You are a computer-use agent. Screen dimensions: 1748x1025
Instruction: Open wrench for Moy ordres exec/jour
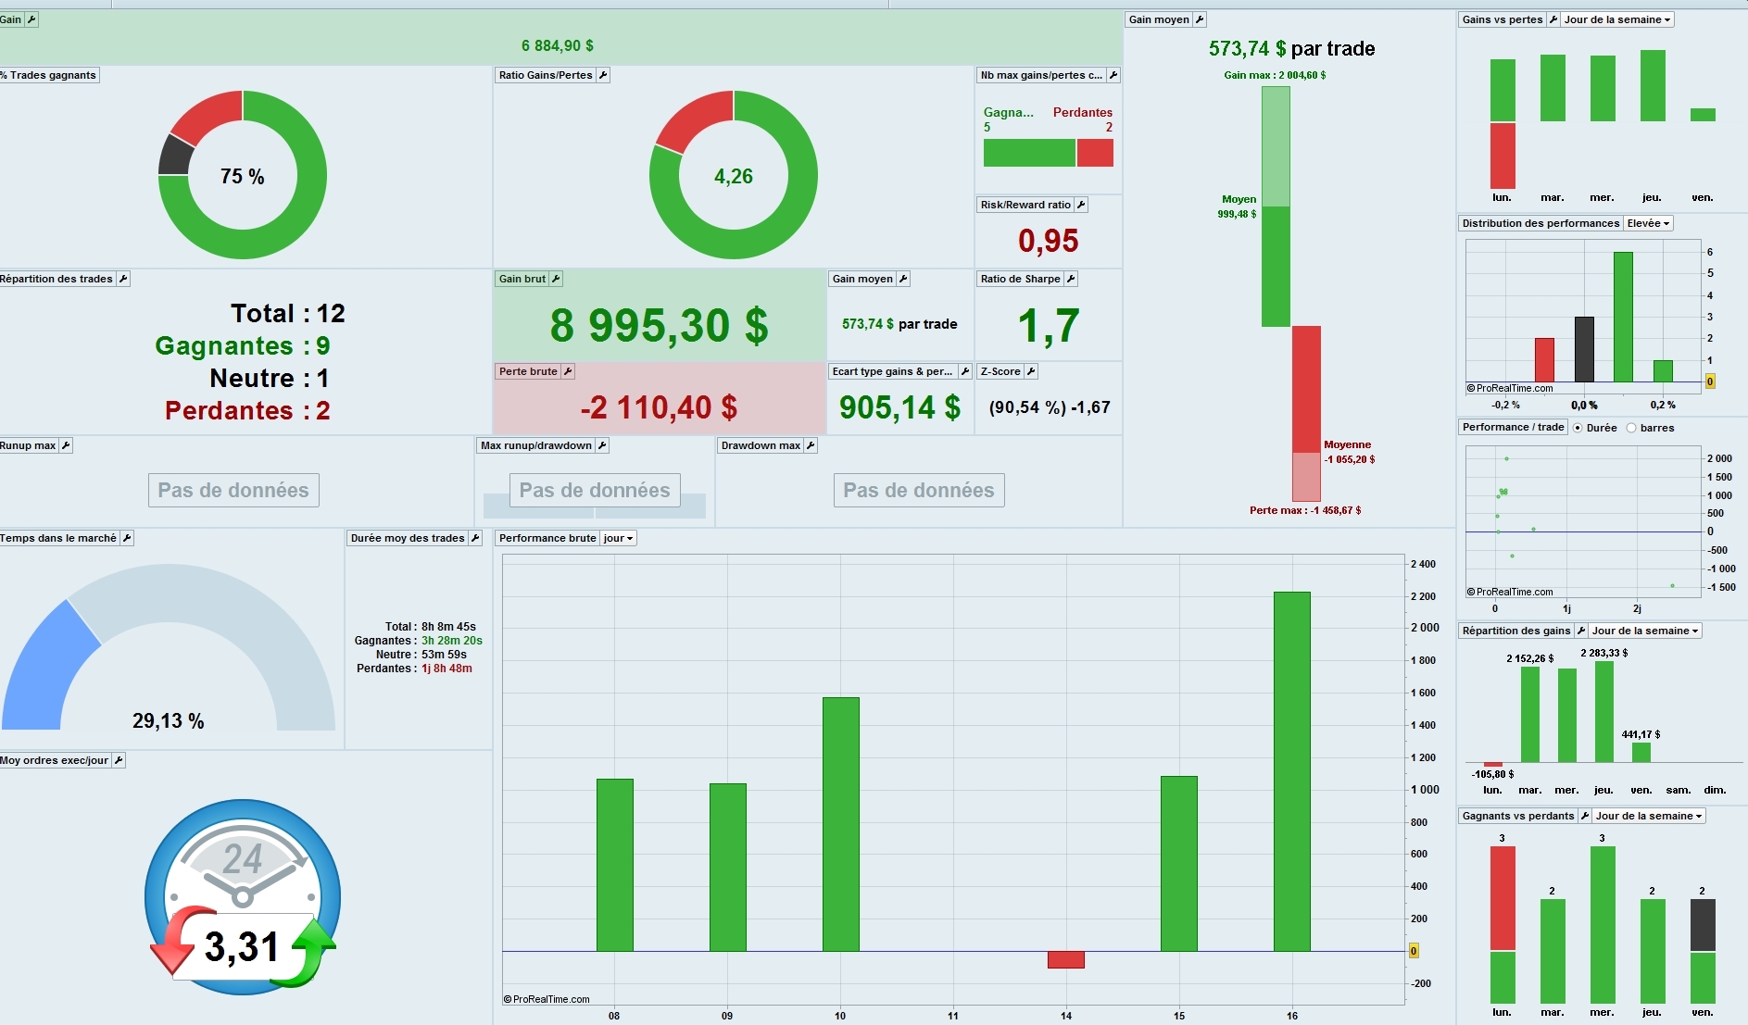click(119, 760)
